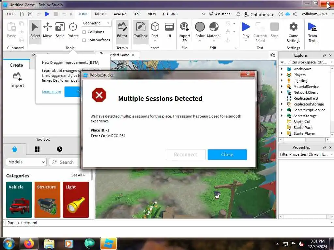Pick the Scale tool
The height and width of the screenshot is (250, 334).
pos(60,30)
